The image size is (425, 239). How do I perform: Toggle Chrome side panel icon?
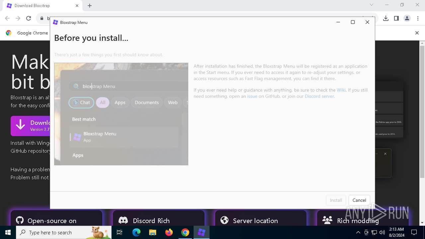(396, 18)
